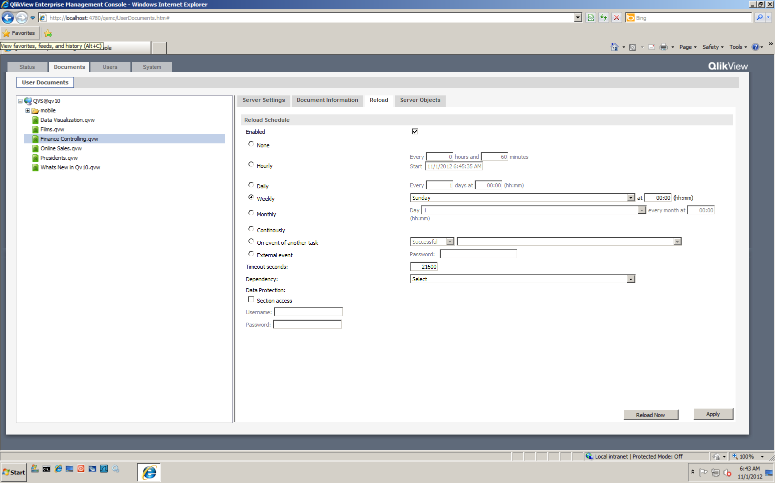Click the Action Center flag tray icon
Image resolution: width=775 pixels, height=483 pixels.
coord(704,473)
